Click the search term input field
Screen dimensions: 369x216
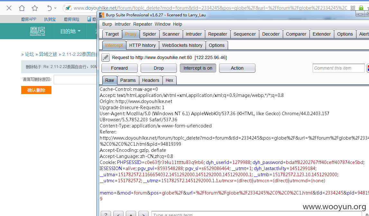[257, 214]
